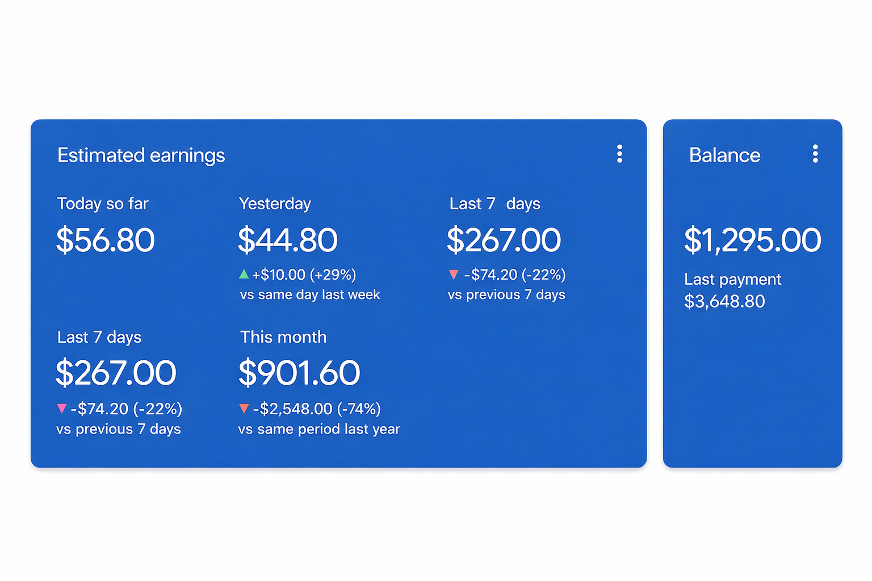Click the "Last payment" label
The width and height of the screenshot is (872, 581).
click(x=732, y=280)
